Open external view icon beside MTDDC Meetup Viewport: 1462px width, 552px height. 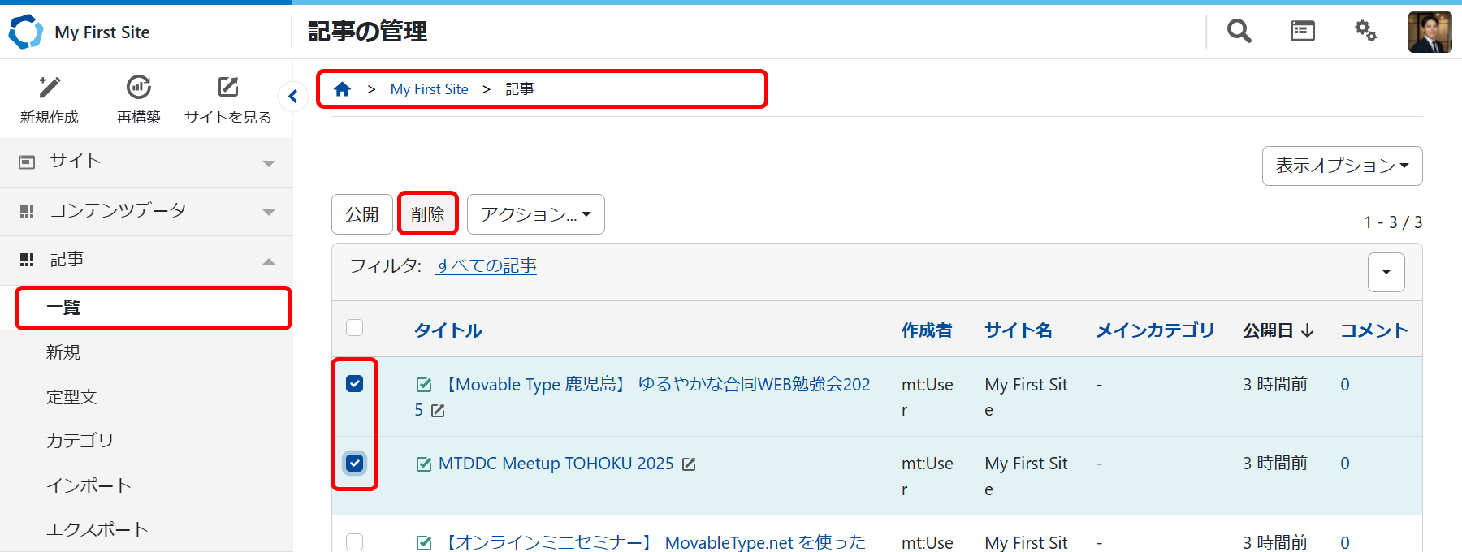click(689, 464)
